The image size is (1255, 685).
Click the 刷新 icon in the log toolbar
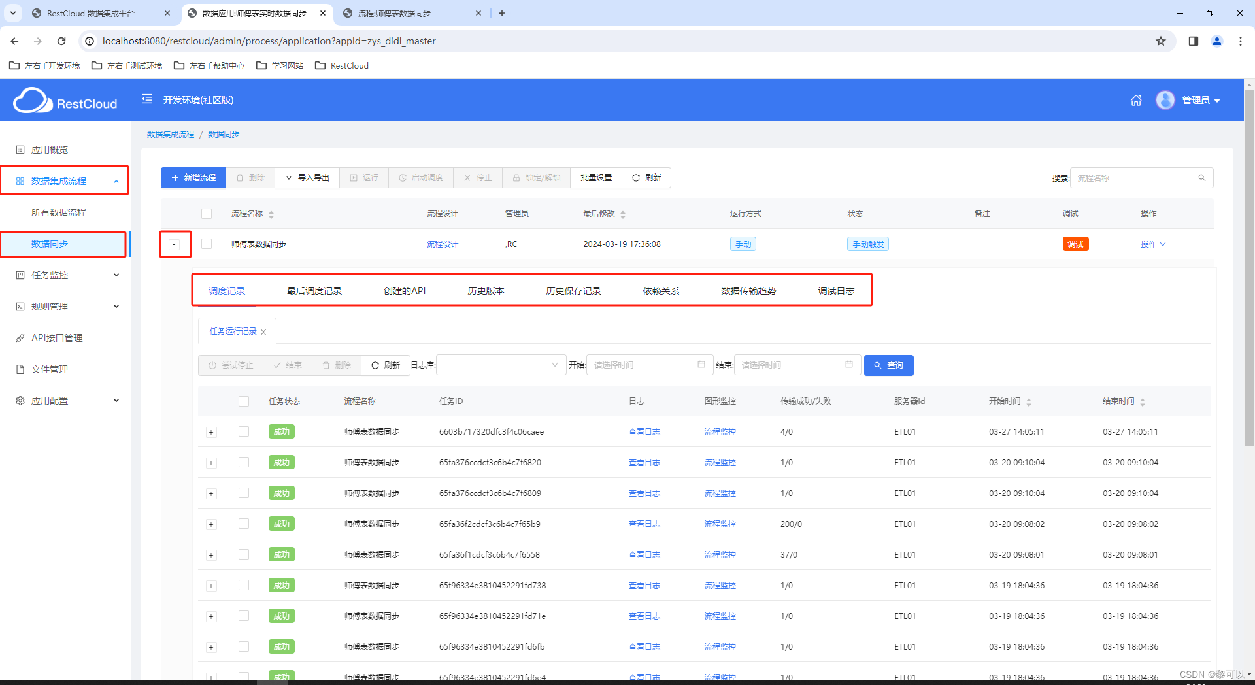tap(385, 365)
